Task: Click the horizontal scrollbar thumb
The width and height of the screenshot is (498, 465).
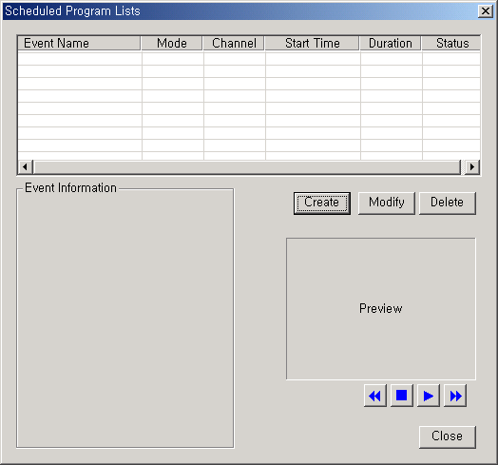Action: [x=247, y=166]
